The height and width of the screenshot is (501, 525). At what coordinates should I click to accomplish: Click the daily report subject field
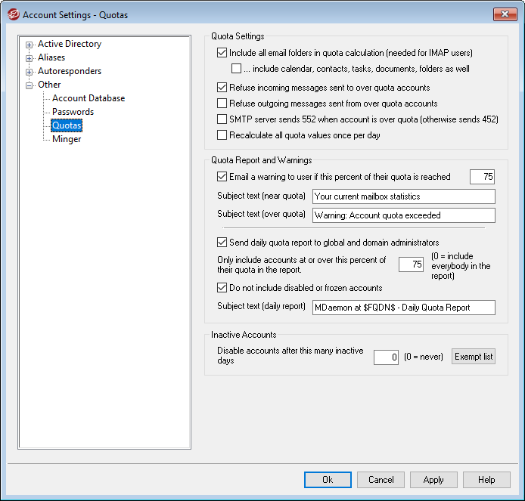pos(403,308)
